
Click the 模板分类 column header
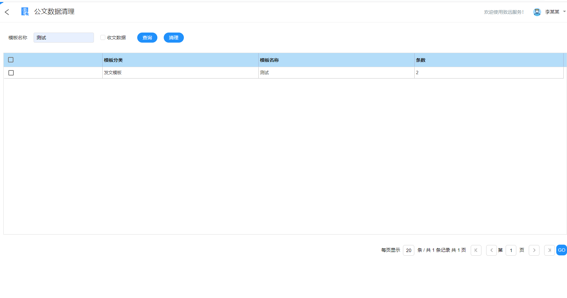point(181,60)
